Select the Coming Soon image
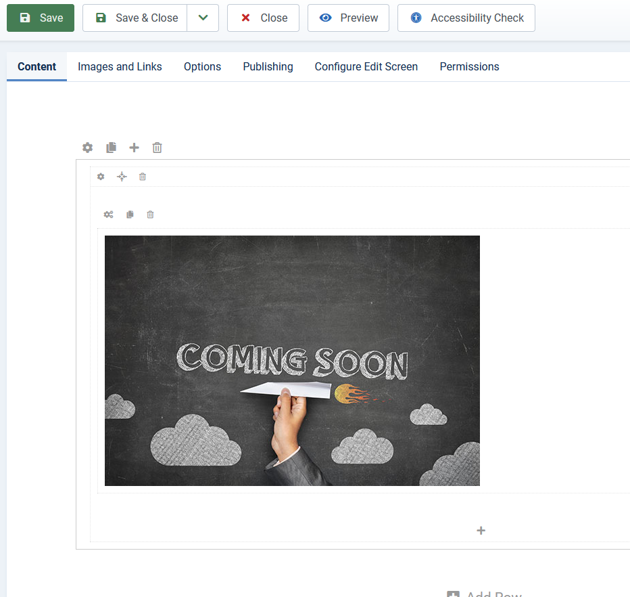This screenshot has height=597, width=630. (292, 361)
